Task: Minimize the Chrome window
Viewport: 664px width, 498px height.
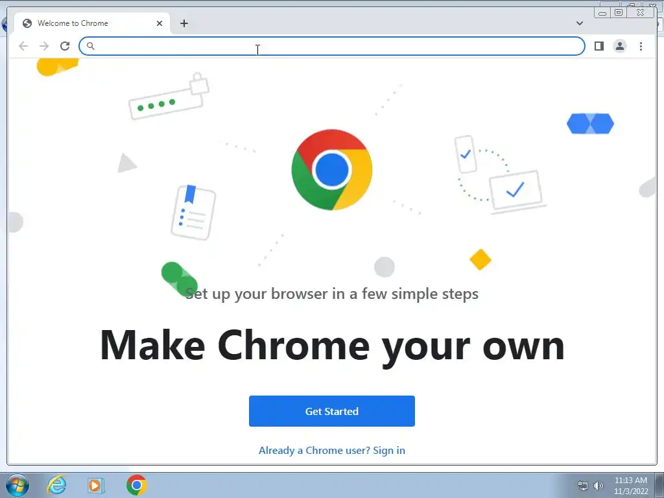Action: [x=602, y=12]
